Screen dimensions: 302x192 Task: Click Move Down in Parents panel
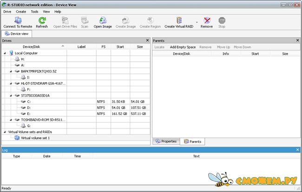242,47
